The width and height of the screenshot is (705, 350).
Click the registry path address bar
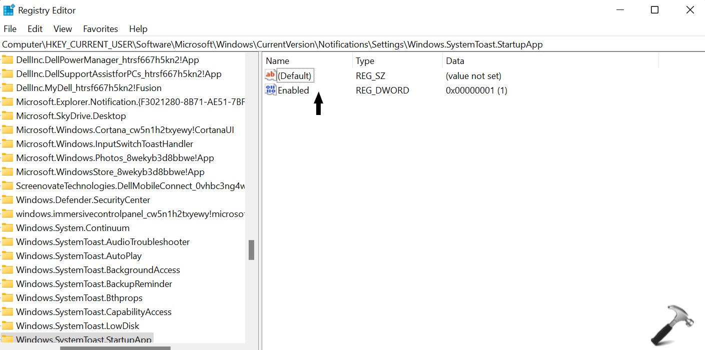point(350,44)
